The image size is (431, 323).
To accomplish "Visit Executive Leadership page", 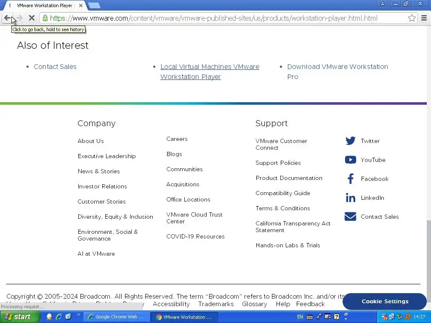I will [106, 156].
